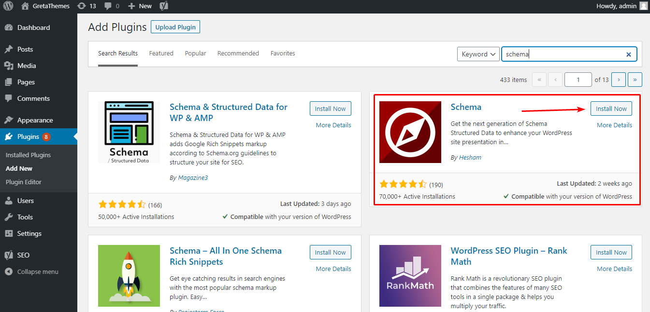
Task: Switch to the Featured plugins tab
Action: point(161,53)
